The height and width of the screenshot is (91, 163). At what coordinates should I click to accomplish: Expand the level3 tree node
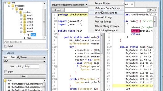pyautogui.click(x=21, y=22)
